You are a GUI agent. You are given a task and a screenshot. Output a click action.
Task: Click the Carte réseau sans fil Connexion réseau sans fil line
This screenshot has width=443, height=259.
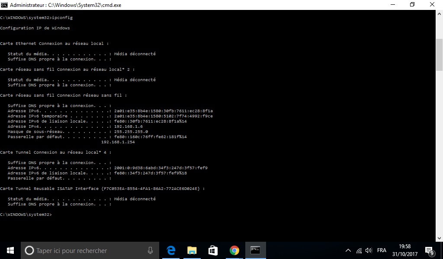(x=63, y=95)
